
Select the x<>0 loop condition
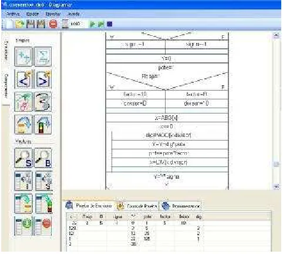pos(167,126)
